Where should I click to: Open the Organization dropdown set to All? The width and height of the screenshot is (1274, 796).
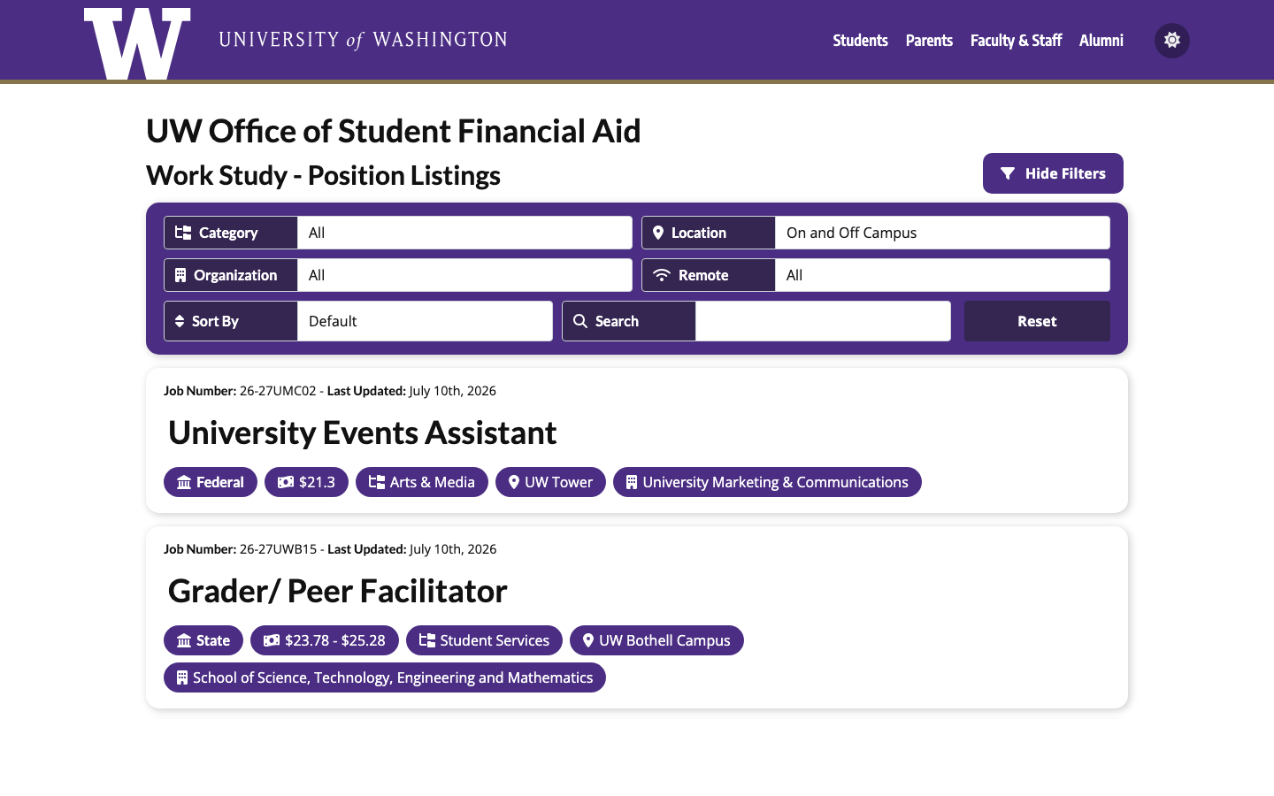click(464, 275)
